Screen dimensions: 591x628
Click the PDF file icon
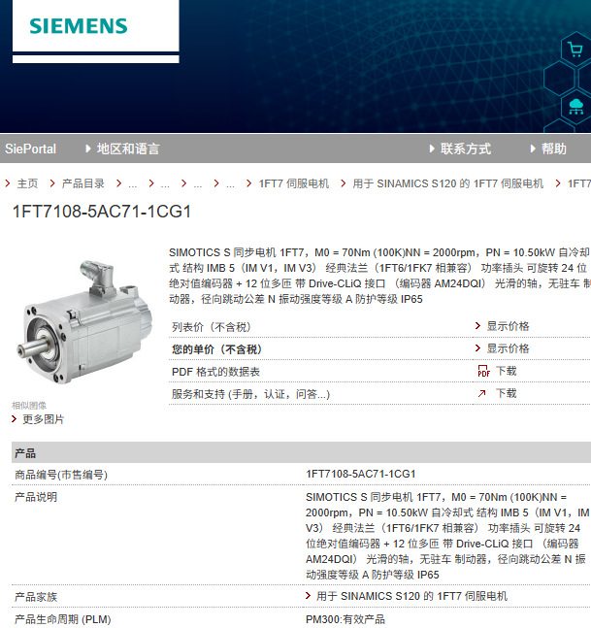(483, 372)
